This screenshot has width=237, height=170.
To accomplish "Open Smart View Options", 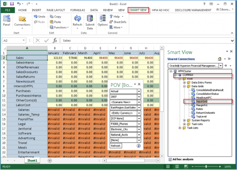I will coord(102,21).
